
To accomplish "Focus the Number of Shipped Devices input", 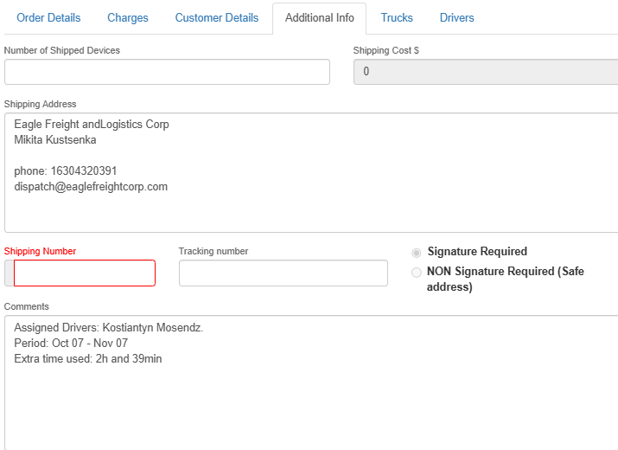I will (x=167, y=72).
